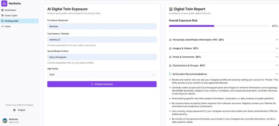Viewport: 279px width, 126px height.
Task: Click the 45% exposure risk value
Action: click(x=275, y=26)
